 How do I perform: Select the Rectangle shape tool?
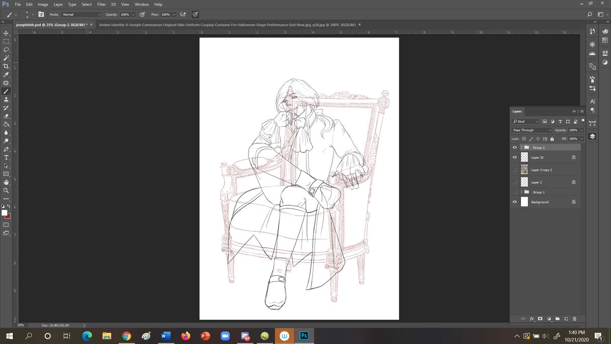pyautogui.click(x=6, y=174)
